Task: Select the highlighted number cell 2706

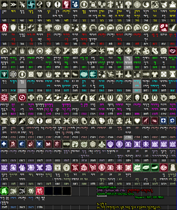Action: [x=128, y=137]
